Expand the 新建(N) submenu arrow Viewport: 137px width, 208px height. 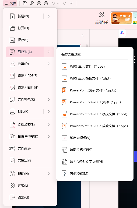pos(49,16)
